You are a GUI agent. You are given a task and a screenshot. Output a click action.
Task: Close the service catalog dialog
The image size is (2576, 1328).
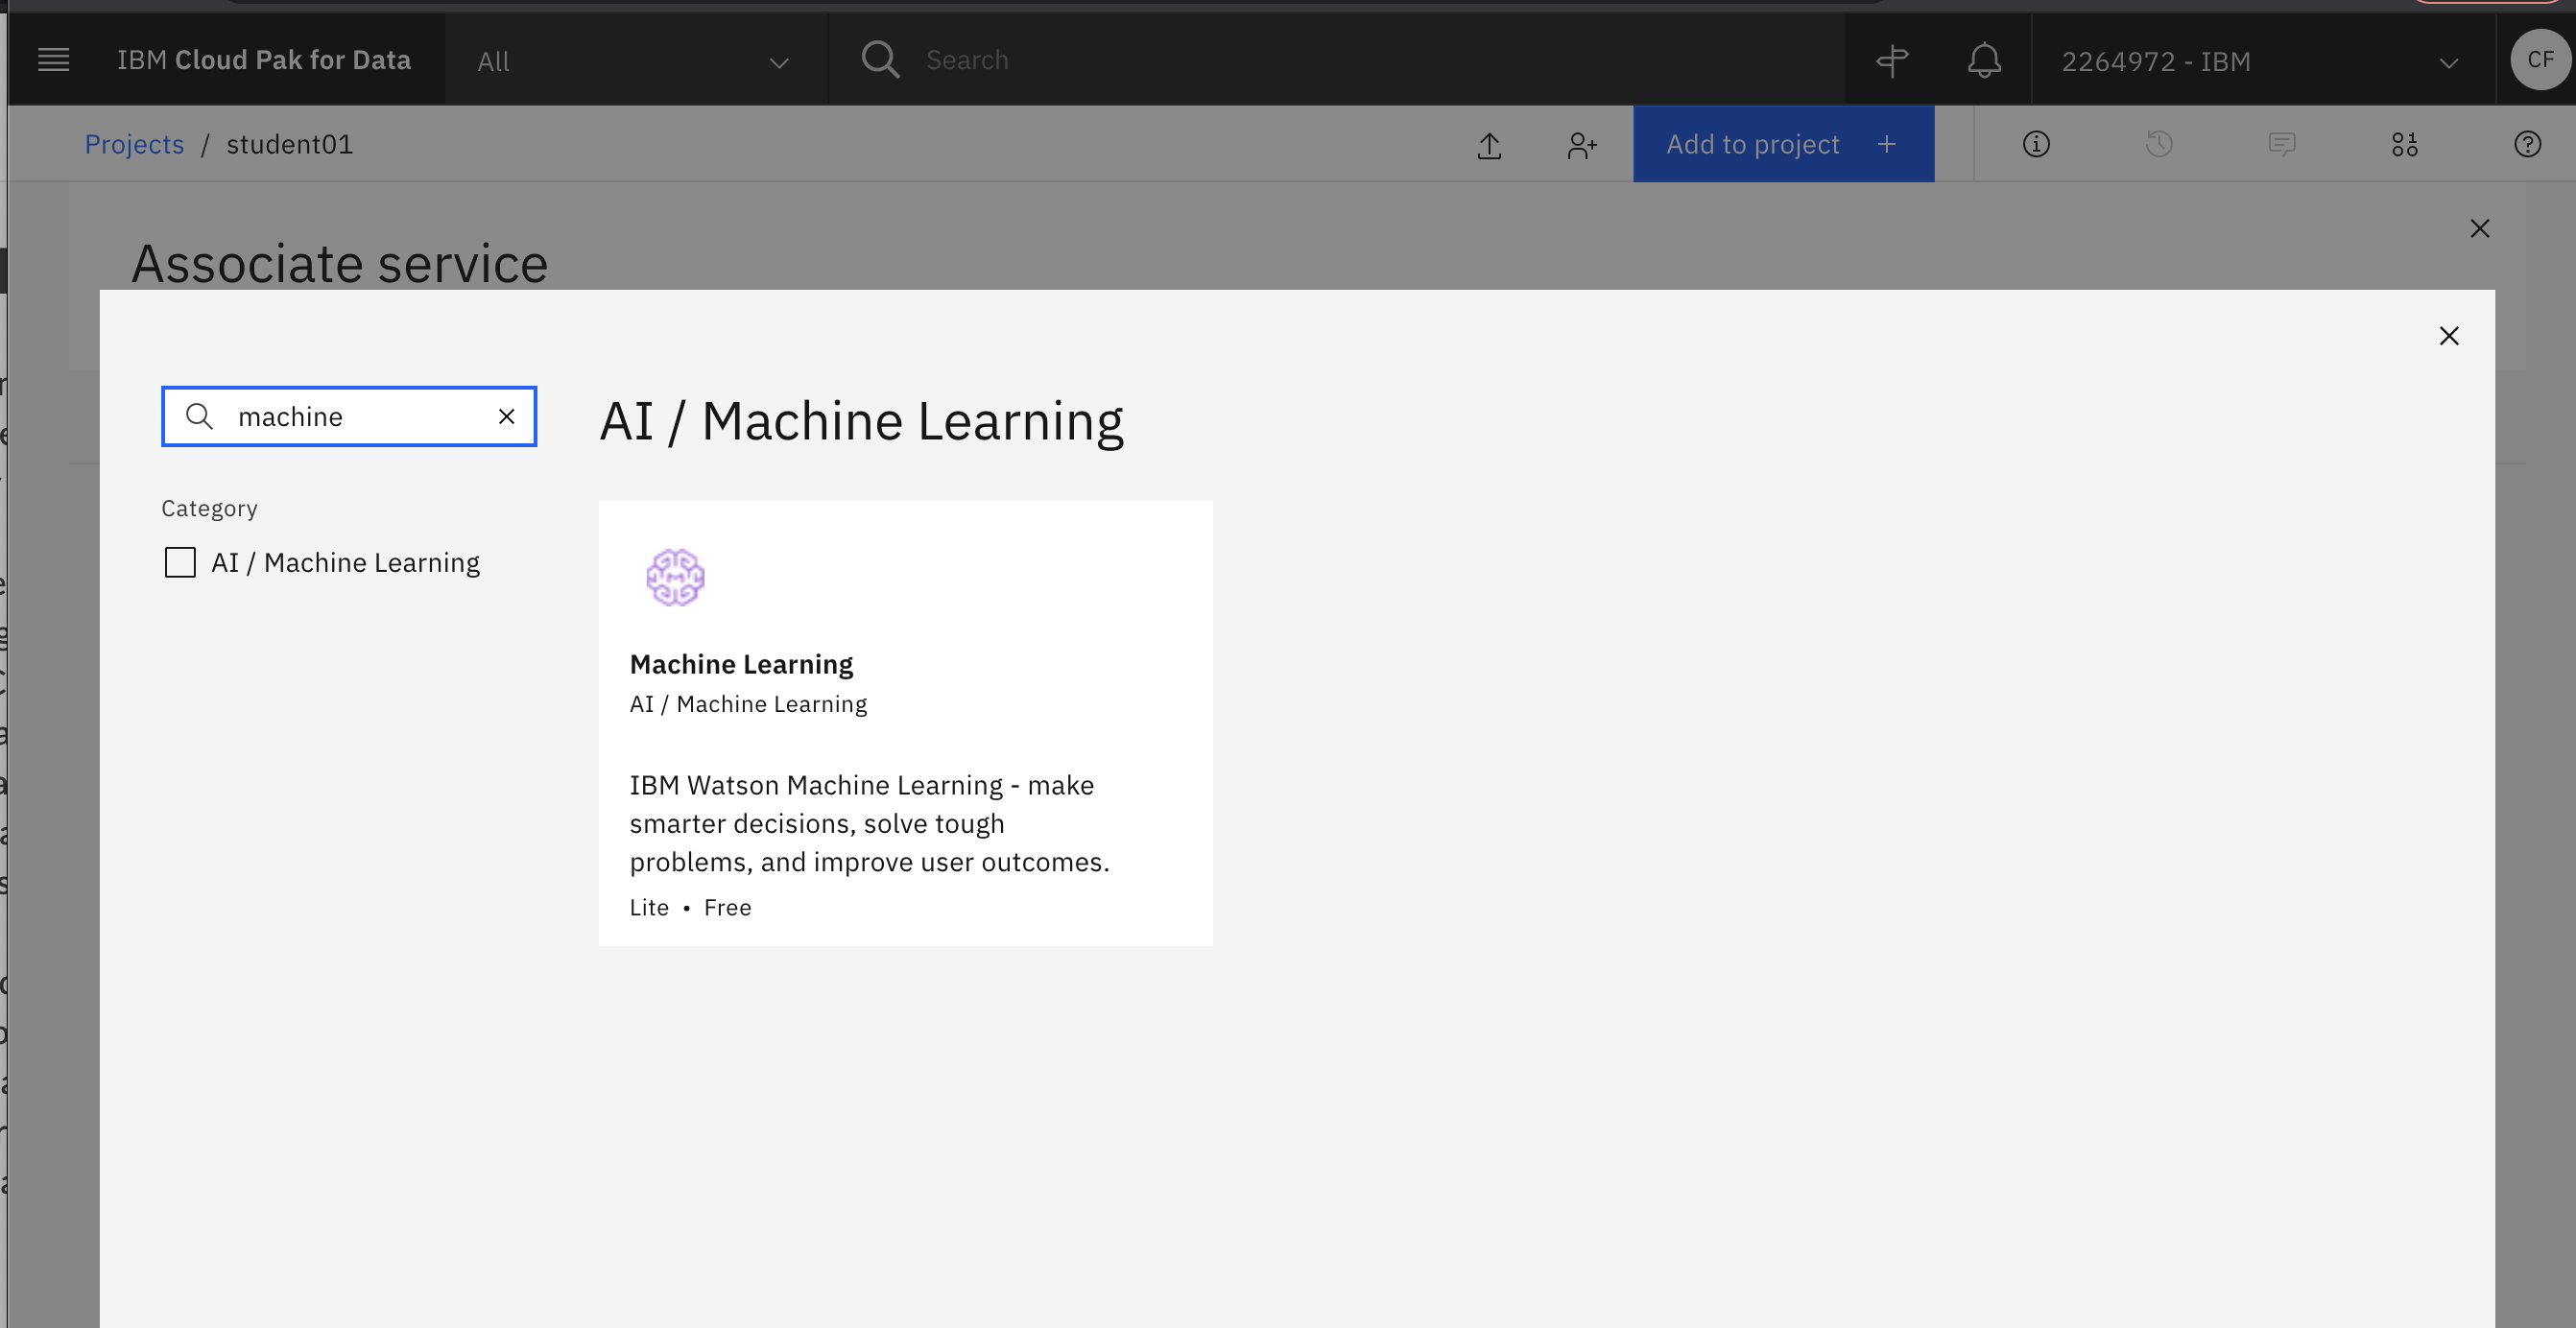click(2449, 336)
